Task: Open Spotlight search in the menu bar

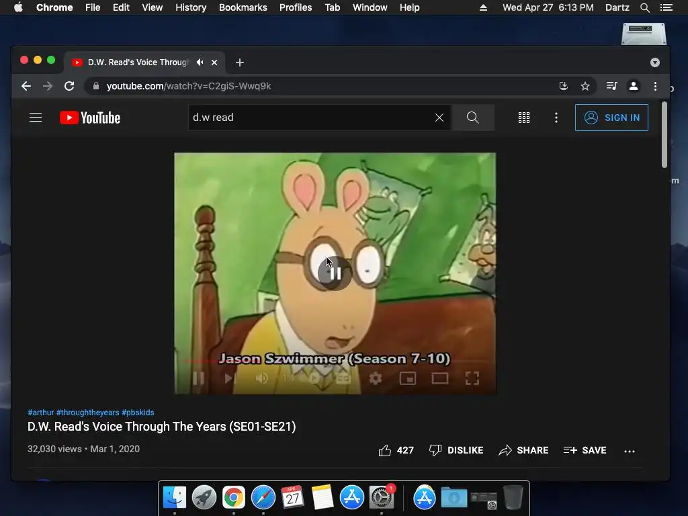Action: click(x=645, y=7)
